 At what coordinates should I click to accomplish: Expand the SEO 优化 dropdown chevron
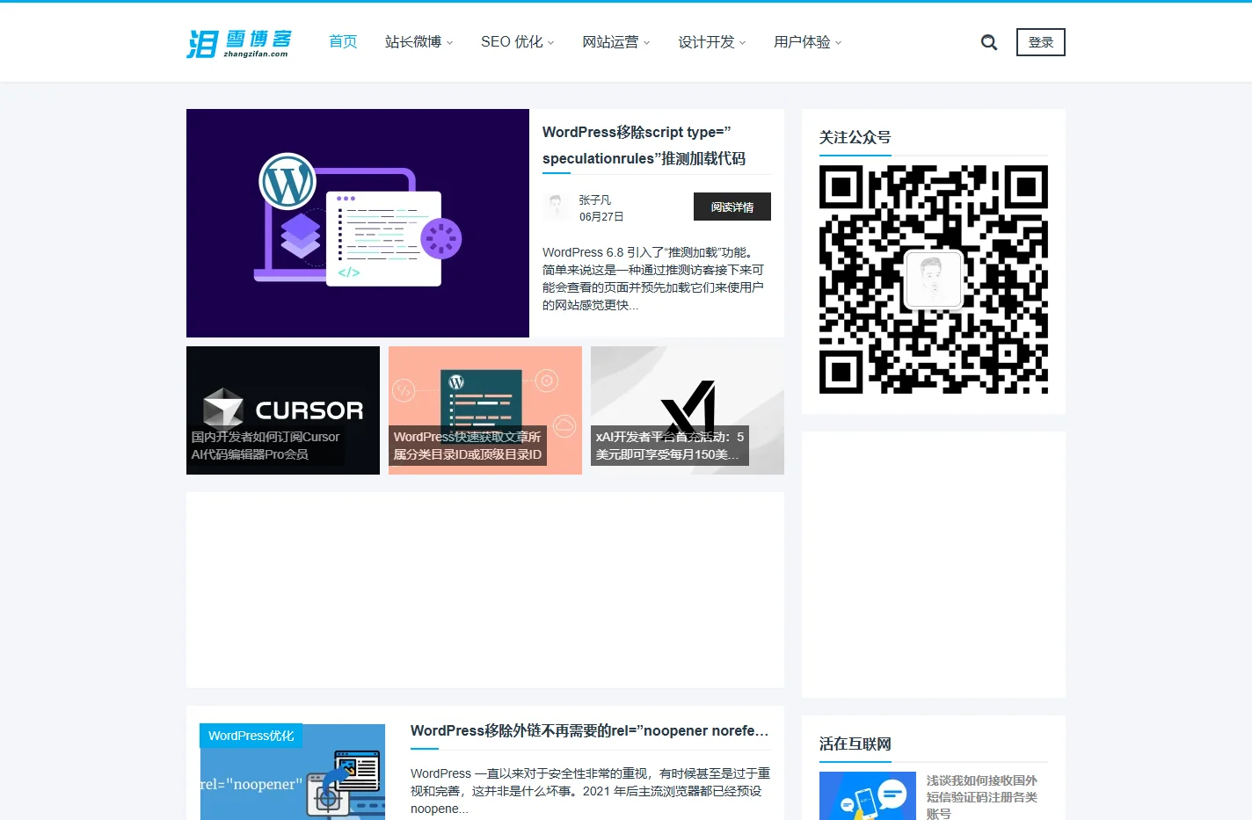pos(551,42)
